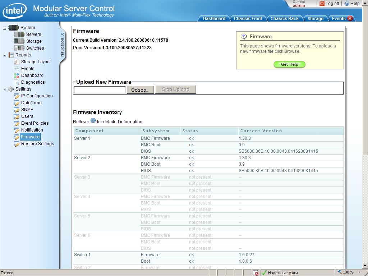Collapse the Settings tree node
368x276 pixels.
click(x=4, y=89)
